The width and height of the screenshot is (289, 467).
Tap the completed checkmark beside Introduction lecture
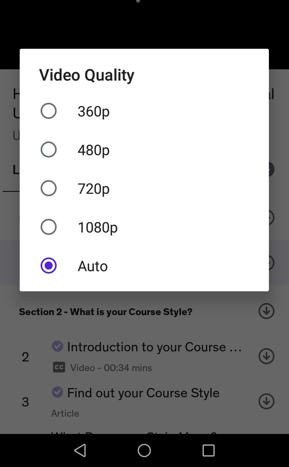57,346
